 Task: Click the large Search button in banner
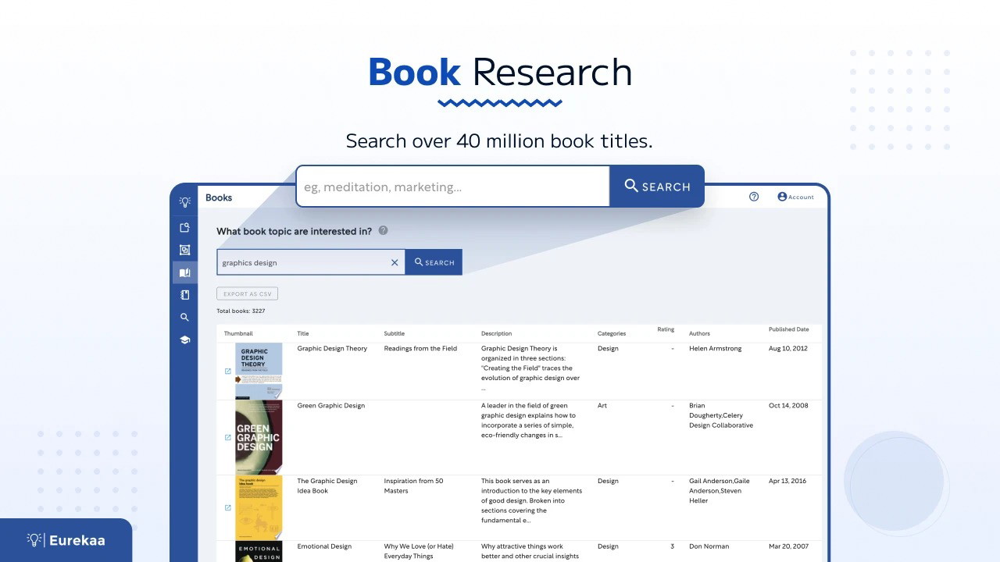tap(656, 187)
